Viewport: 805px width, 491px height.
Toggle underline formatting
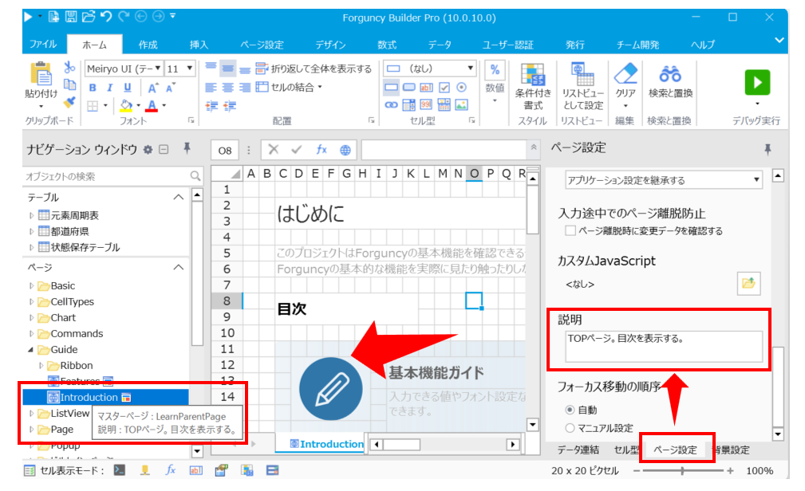point(128,88)
